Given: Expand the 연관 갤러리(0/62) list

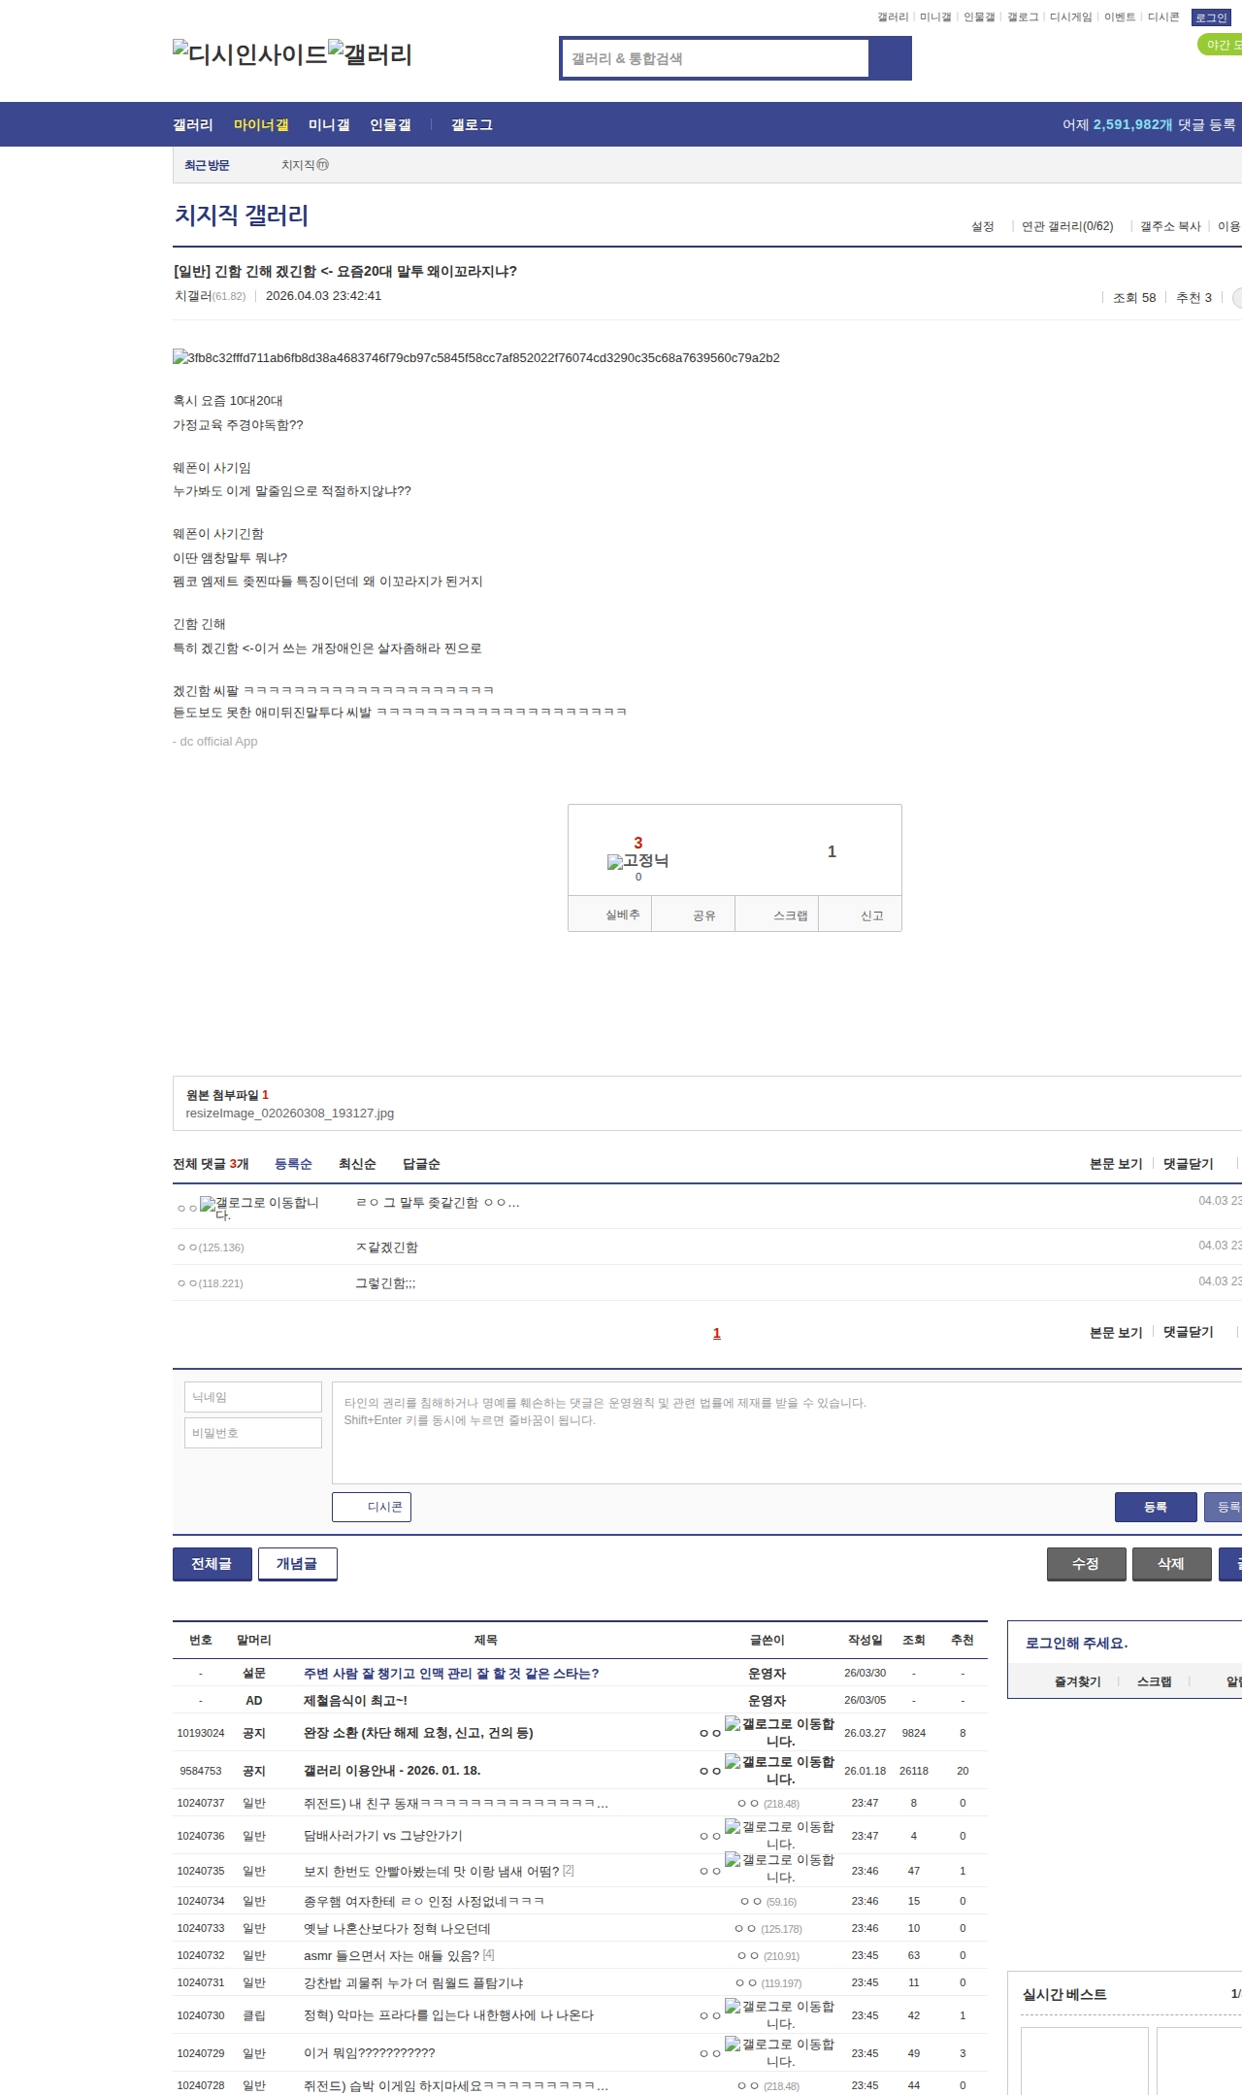Looking at the screenshot, I should pyautogui.click(x=1067, y=226).
